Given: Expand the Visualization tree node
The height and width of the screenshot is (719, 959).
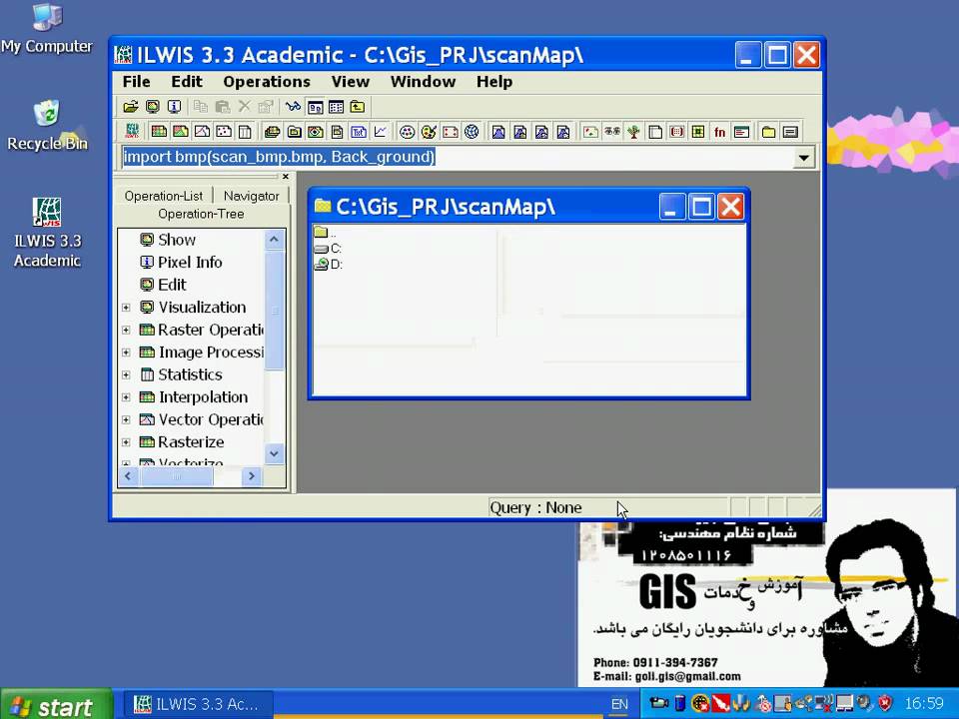Looking at the screenshot, I should (x=126, y=308).
